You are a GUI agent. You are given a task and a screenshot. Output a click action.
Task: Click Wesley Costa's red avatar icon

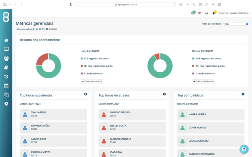point(104,128)
